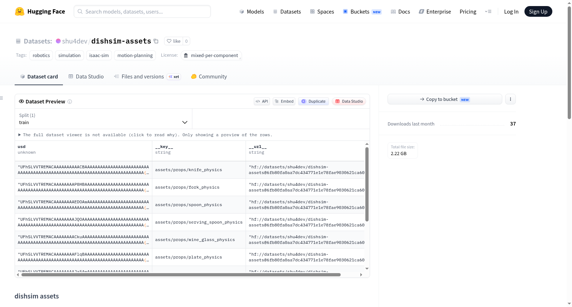Open the shu4dev user profile link
Viewport: 572px width, 307px height.
point(75,41)
